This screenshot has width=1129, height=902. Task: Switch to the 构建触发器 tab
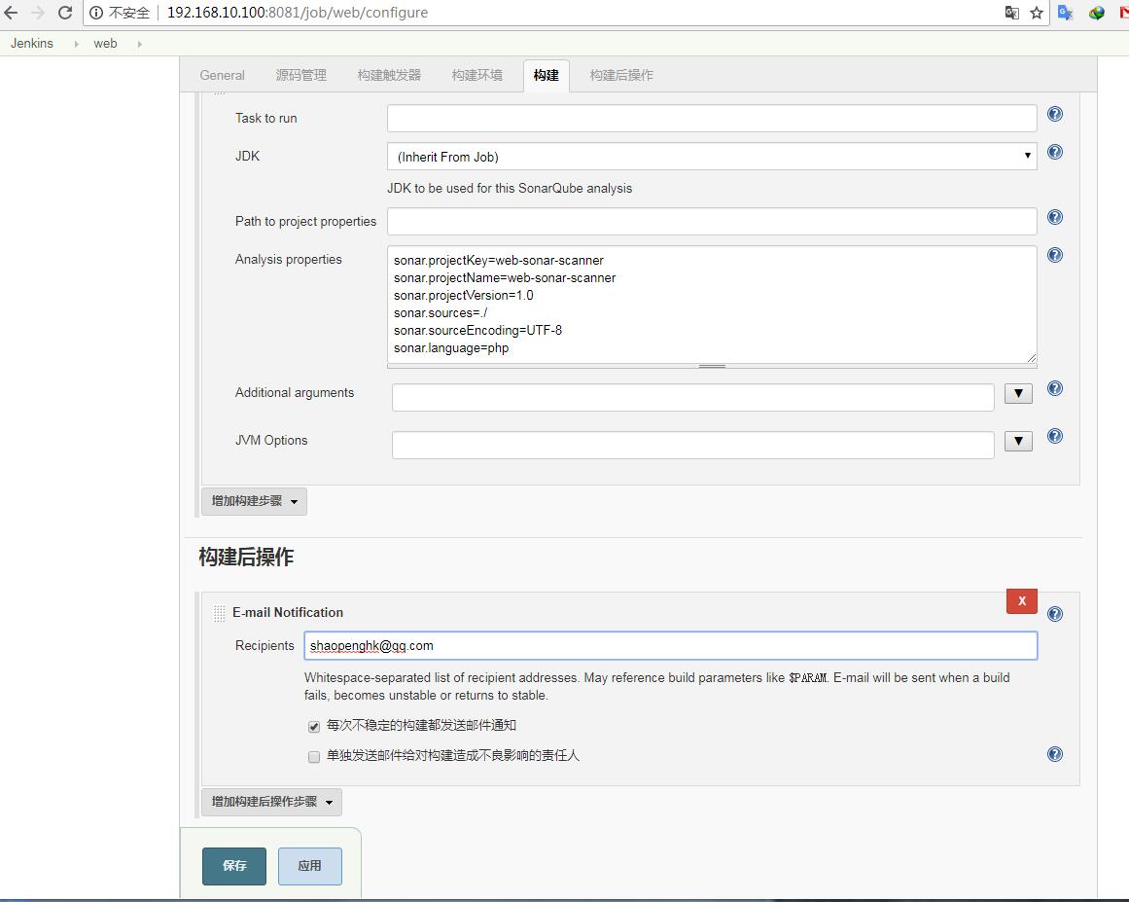(389, 75)
